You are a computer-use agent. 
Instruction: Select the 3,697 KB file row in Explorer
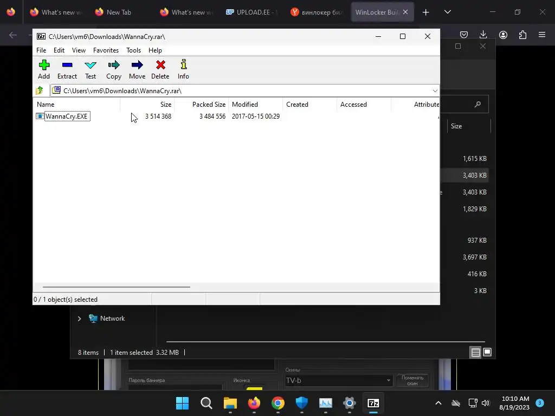click(x=464, y=257)
